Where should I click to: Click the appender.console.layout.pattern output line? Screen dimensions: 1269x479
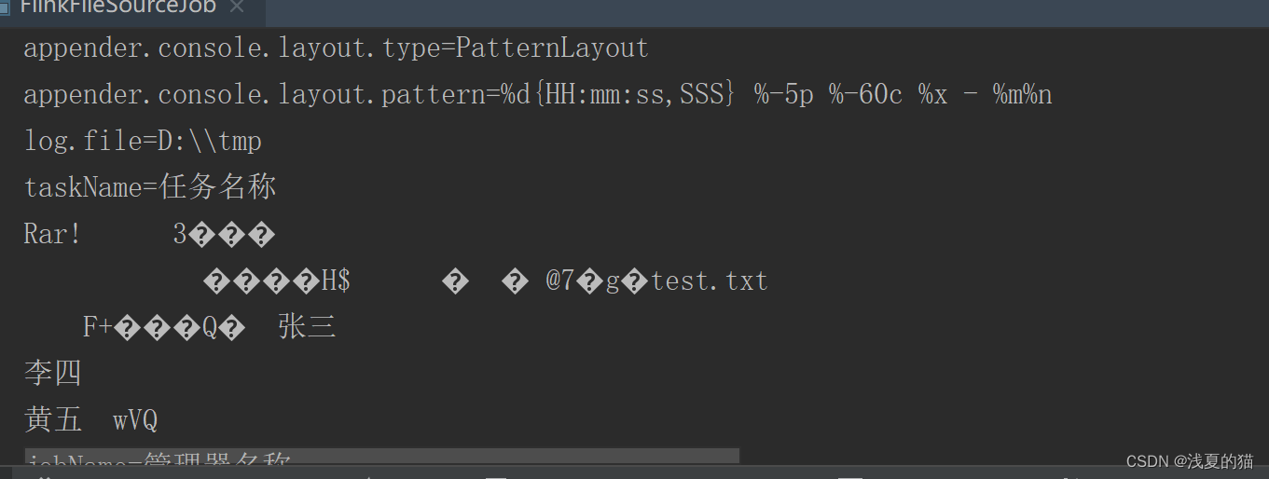(538, 95)
